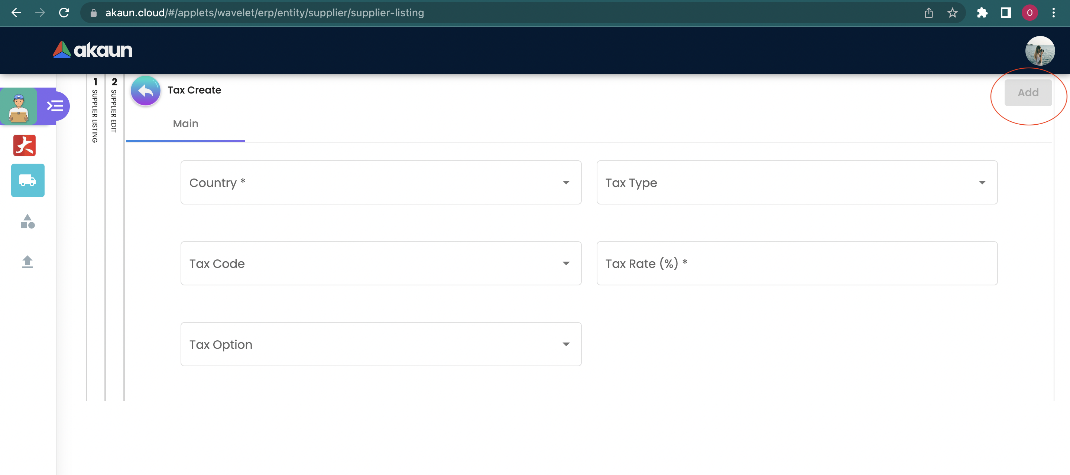Expand the Tax Code dropdown
The height and width of the screenshot is (475, 1070).
point(380,263)
